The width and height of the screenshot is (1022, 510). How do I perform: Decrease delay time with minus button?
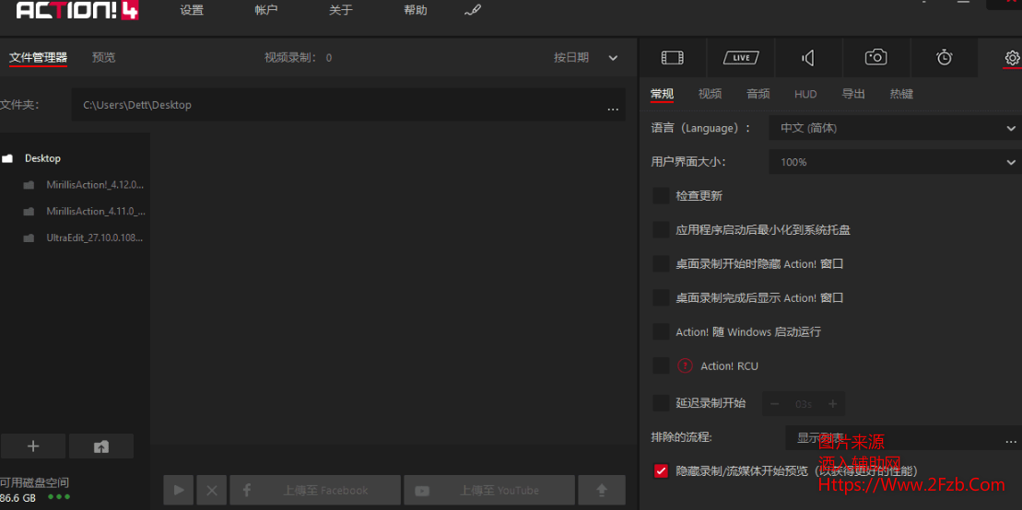coord(775,404)
